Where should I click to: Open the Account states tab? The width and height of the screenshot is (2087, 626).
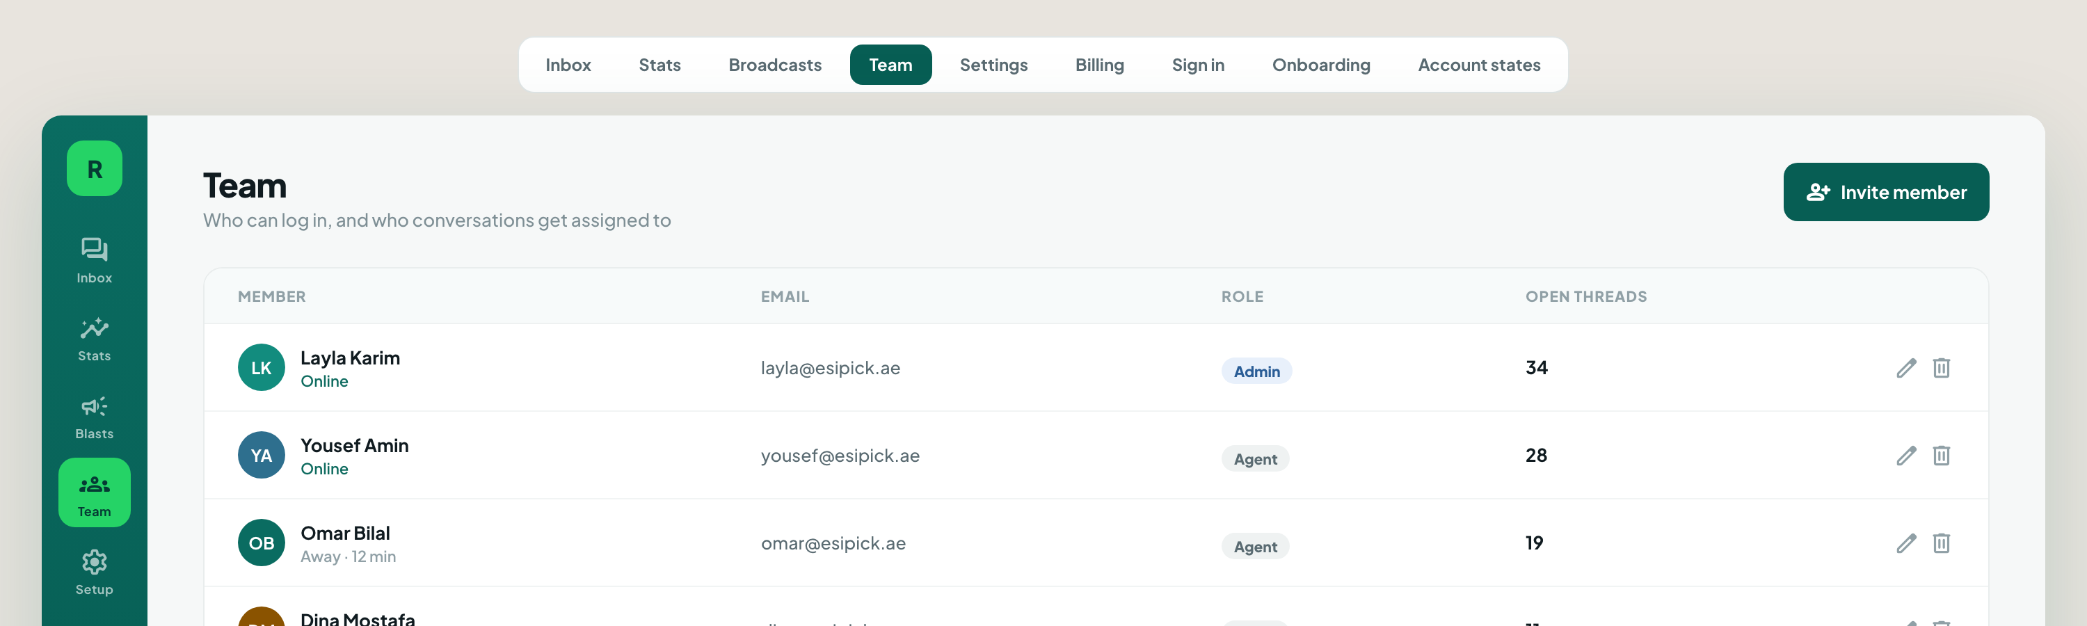pyautogui.click(x=1478, y=65)
